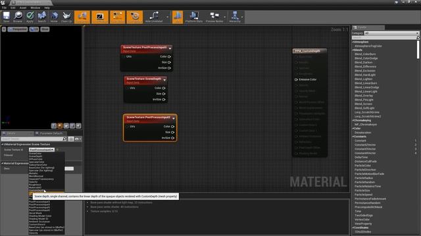Click the InvSize pin on SceneDepth node

(164, 100)
